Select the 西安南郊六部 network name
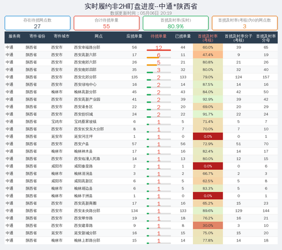Image resolution: width=282 pixels, height=250 pixels. (x=85, y=62)
